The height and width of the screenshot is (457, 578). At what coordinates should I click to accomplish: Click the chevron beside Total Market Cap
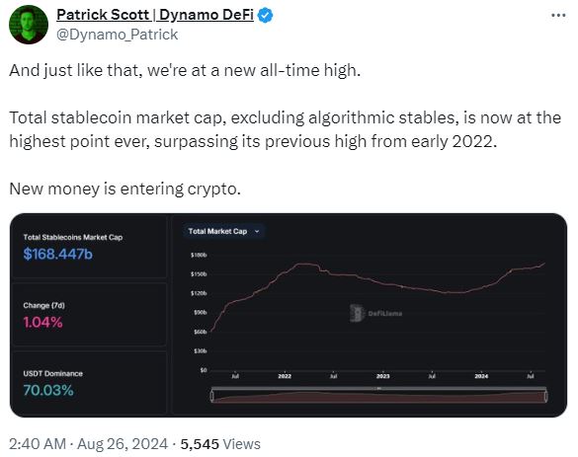[257, 231]
